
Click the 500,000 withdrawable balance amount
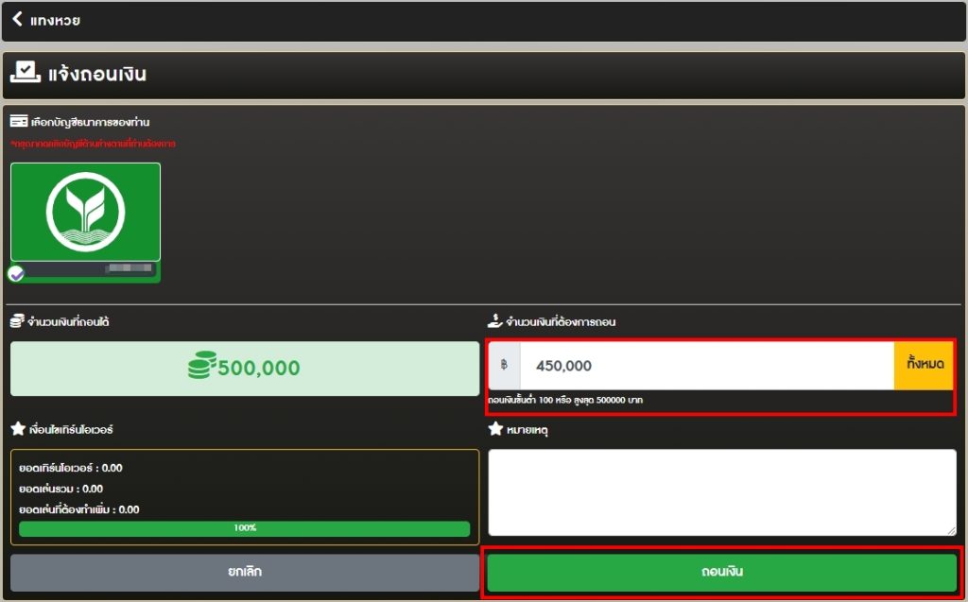point(259,368)
